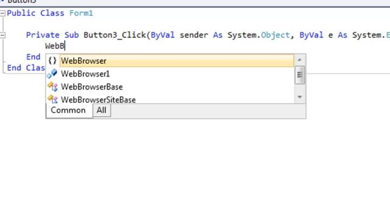The width and height of the screenshot is (390, 219).
Task: Click the Form1 class name
Action: (81, 13)
